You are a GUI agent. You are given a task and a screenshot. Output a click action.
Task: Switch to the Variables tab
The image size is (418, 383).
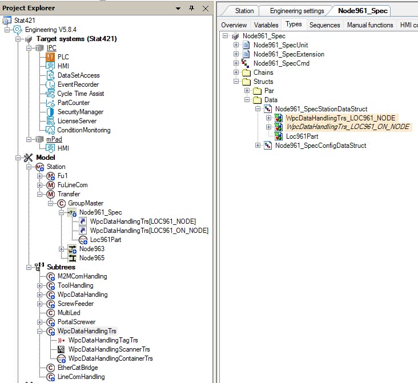click(266, 25)
